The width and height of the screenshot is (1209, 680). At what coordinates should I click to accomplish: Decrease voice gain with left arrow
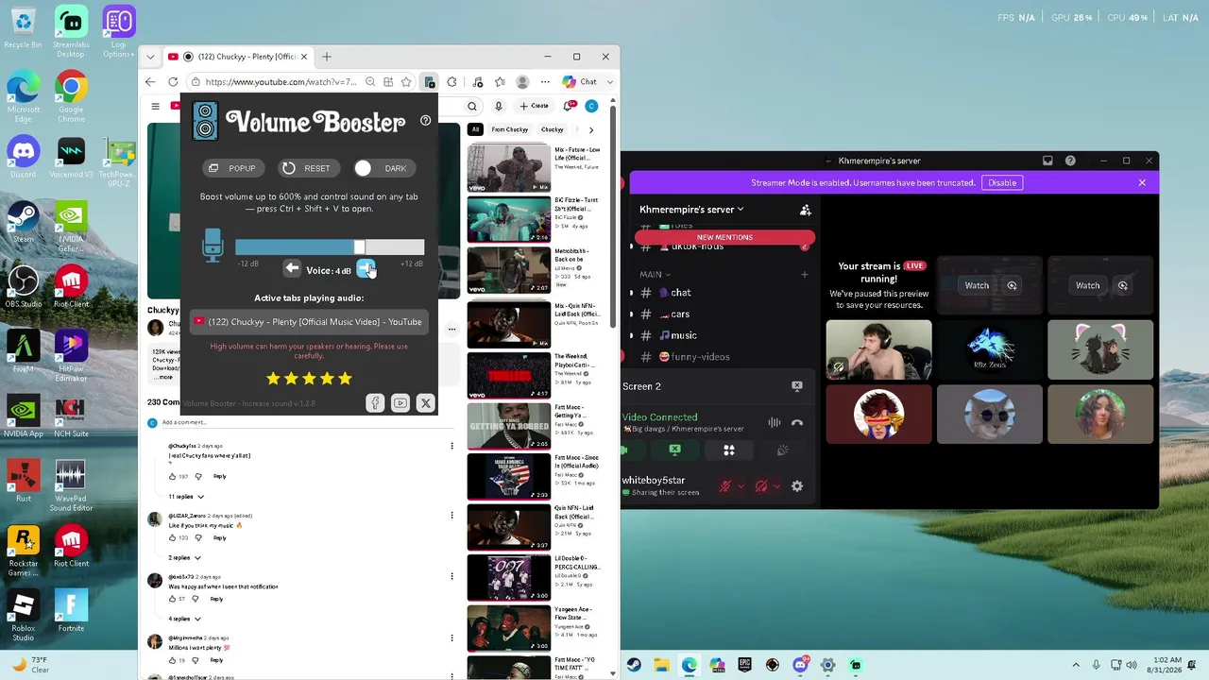tap(292, 269)
